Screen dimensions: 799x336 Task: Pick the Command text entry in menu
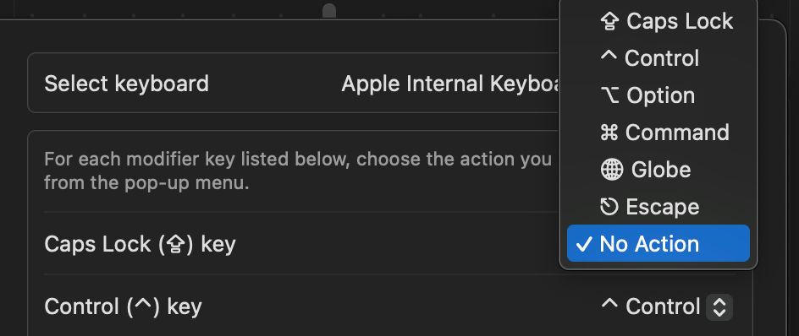click(677, 133)
